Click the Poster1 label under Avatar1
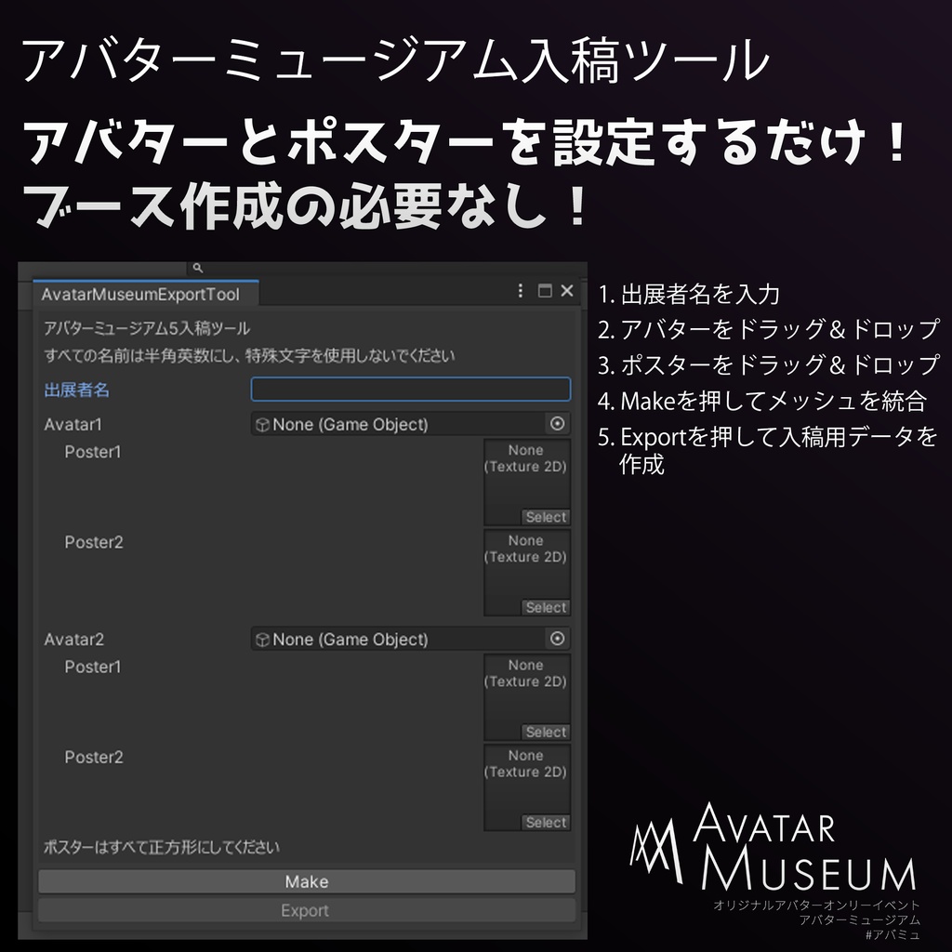This screenshot has height=952, width=952. 93,452
